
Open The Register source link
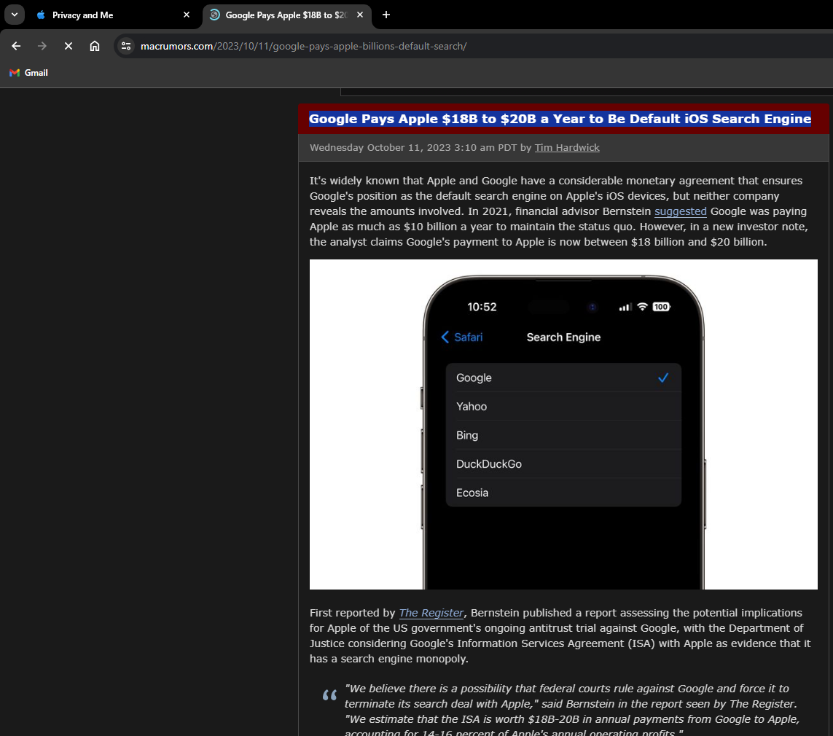[431, 613]
